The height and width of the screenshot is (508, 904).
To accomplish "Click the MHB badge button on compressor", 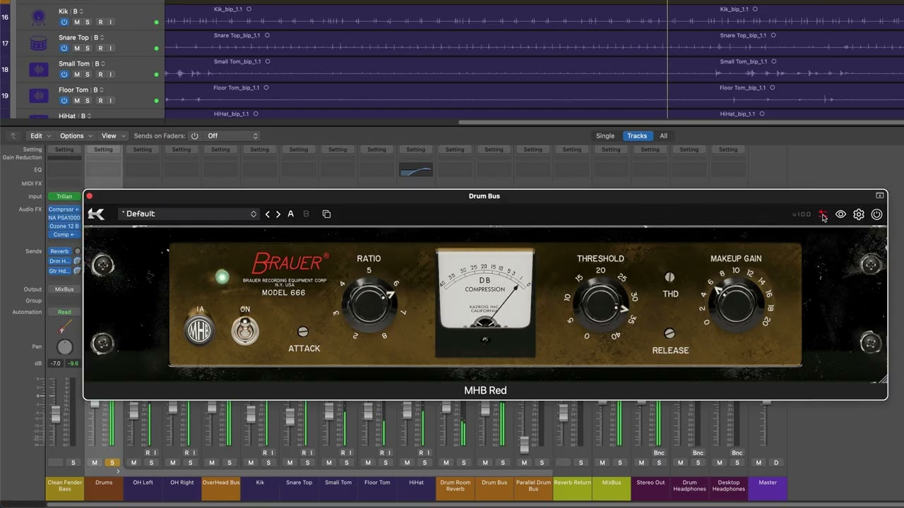I will point(199,329).
